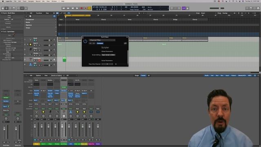Turn the Synth Bass mixer pan knob
Viewport: 261px width, 147px height.
click(x=64, y=116)
